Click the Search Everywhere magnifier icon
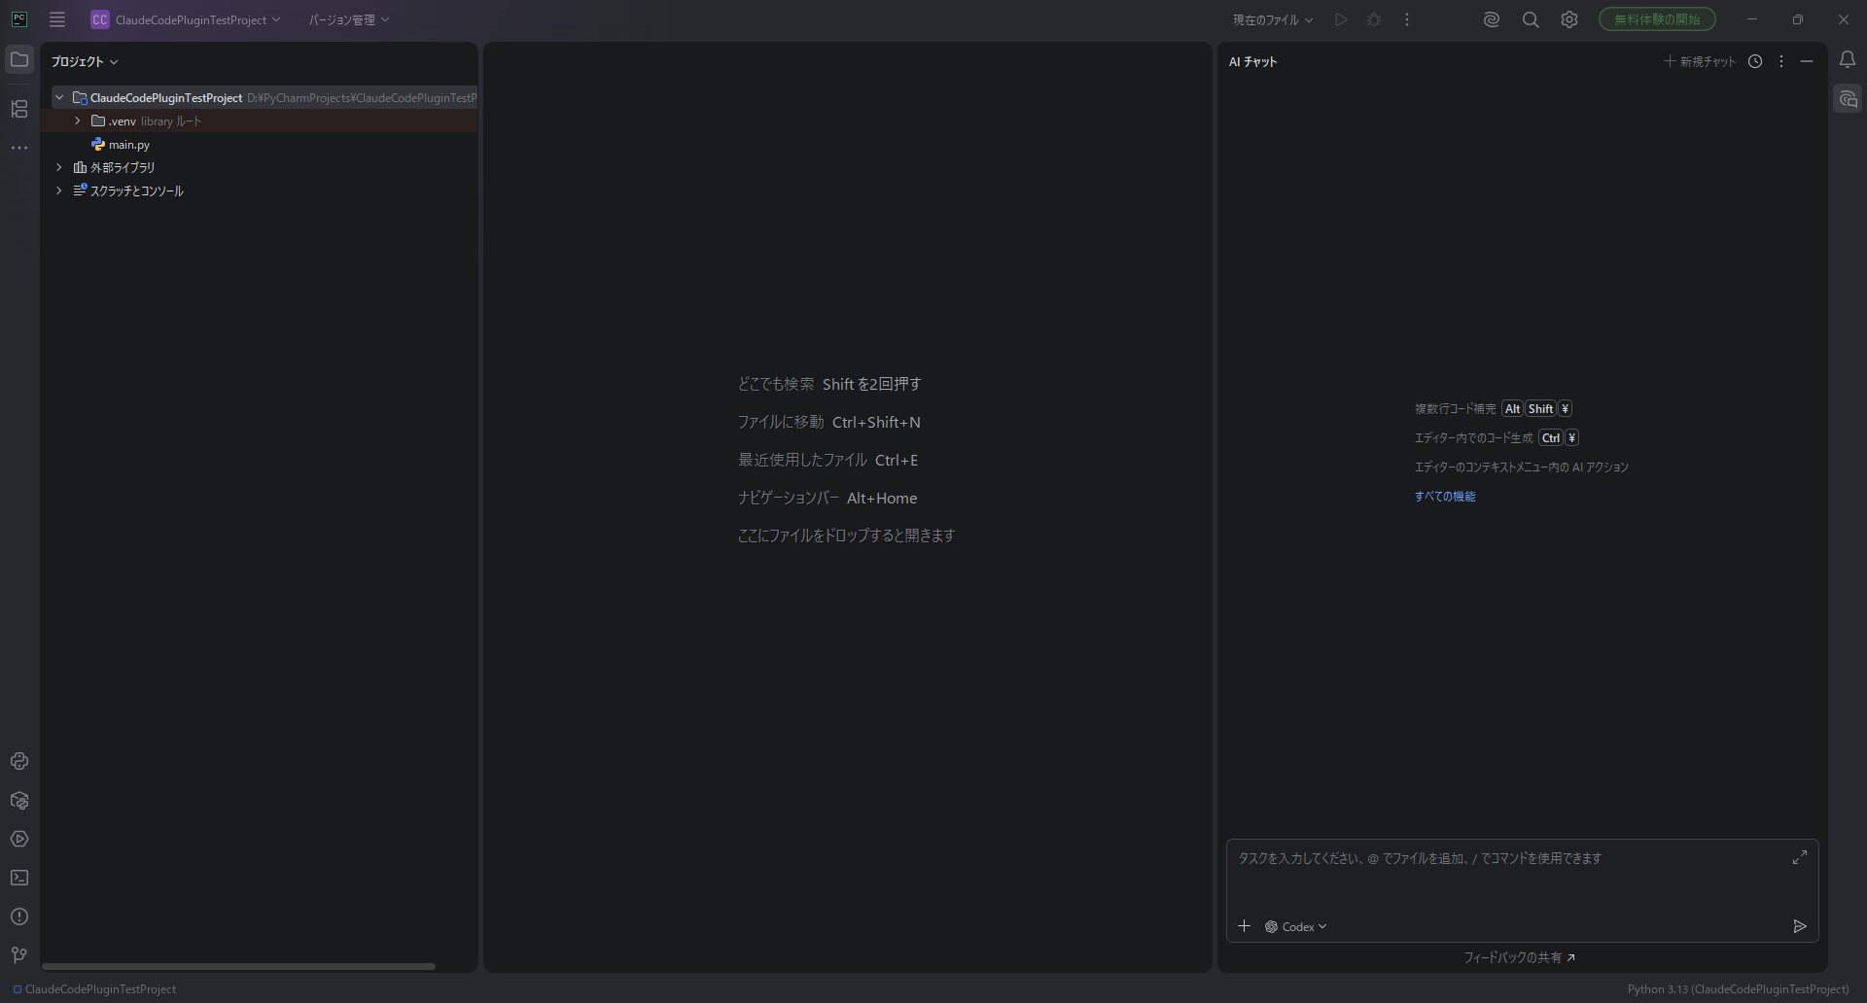This screenshot has height=1003, width=1867. 1531,19
